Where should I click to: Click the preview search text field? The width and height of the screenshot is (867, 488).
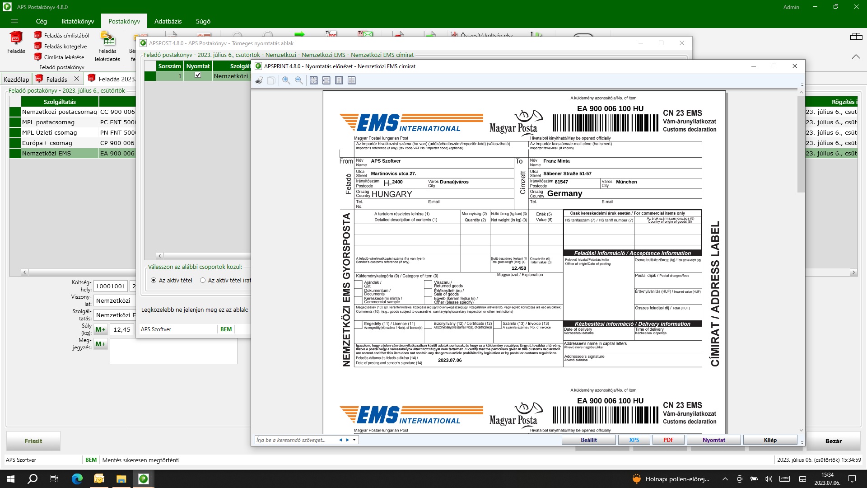click(296, 440)
